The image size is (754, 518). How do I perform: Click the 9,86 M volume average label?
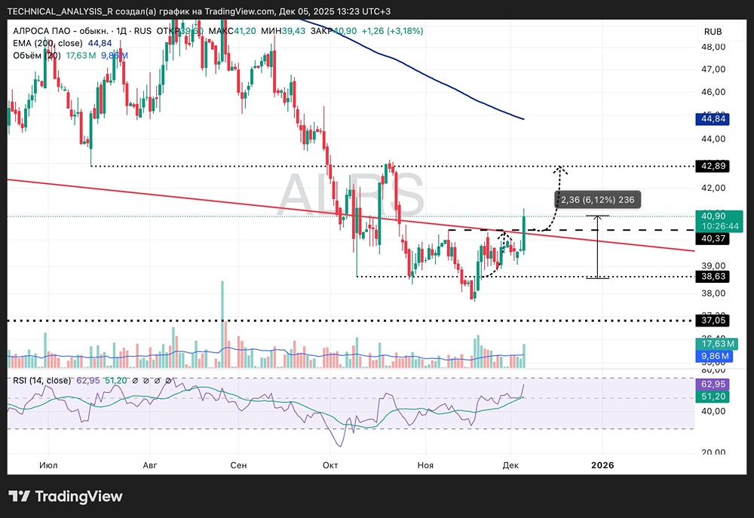click(x=715, y=356)
